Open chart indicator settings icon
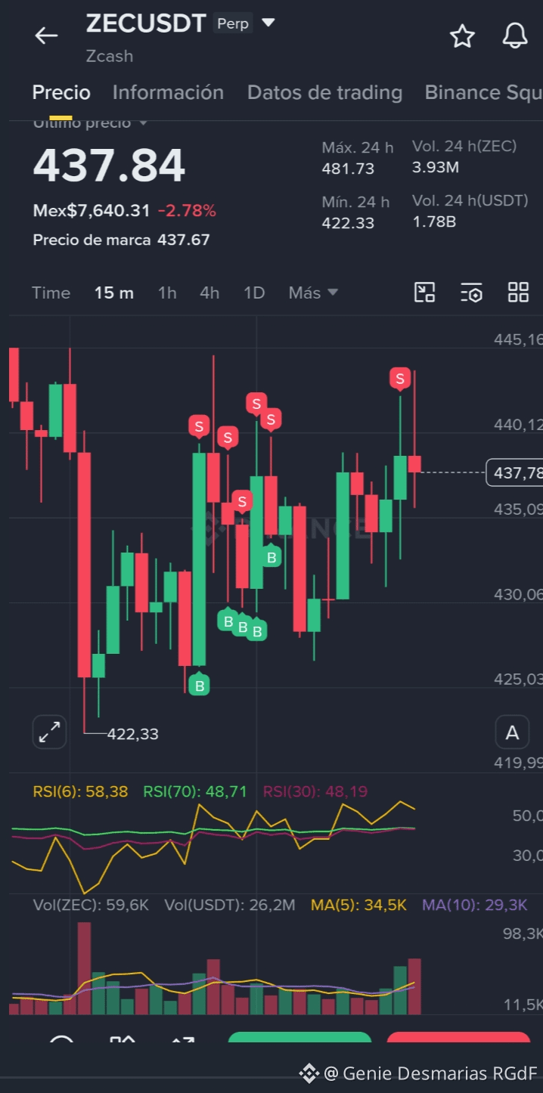Viewport: 543px width, 1093px height. click(471, 293)
